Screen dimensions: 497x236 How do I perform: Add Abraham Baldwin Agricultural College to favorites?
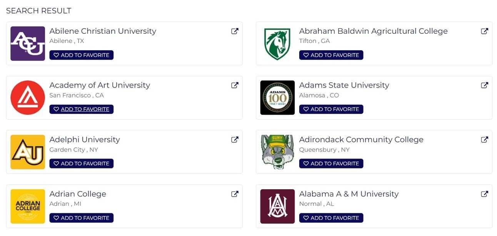click(x=331, y=55)
